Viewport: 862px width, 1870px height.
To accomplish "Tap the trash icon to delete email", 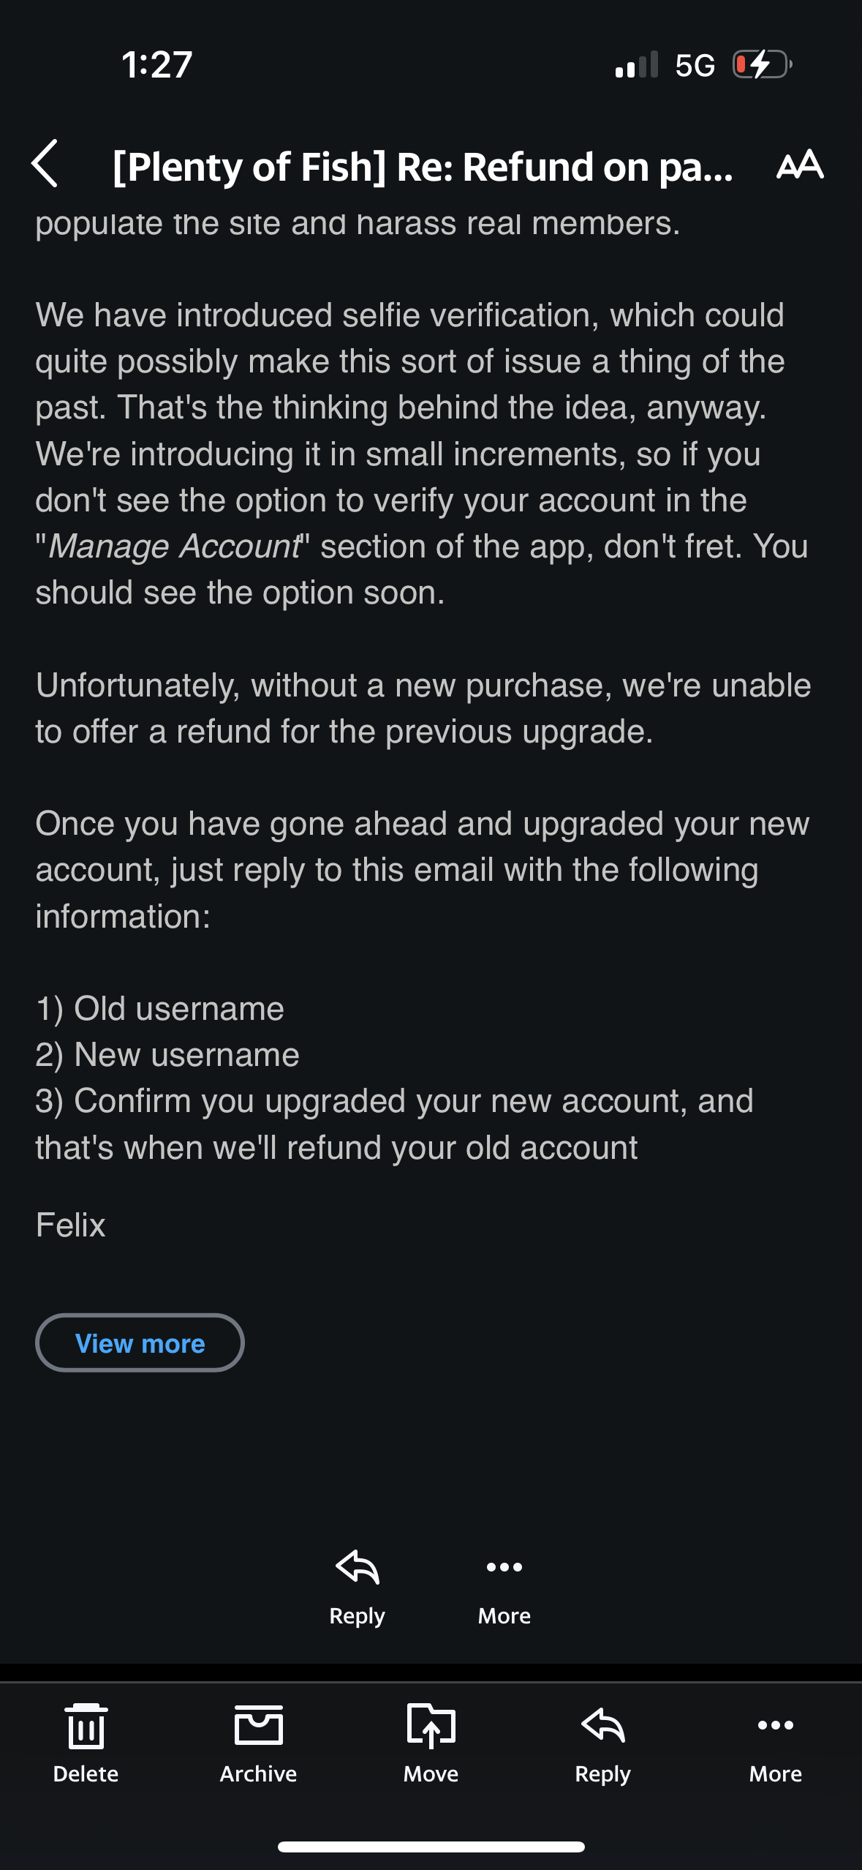I will pyautogui.click(x=86, y=1727).
